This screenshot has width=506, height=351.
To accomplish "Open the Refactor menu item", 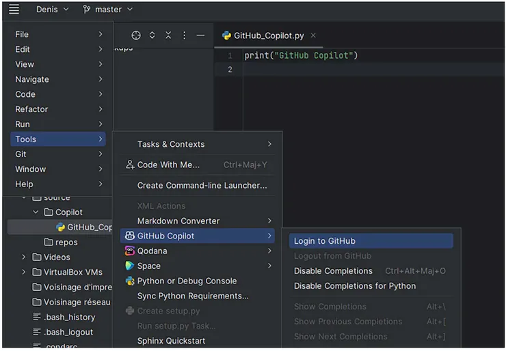I will pyautogui.click(x=32, y=109).
